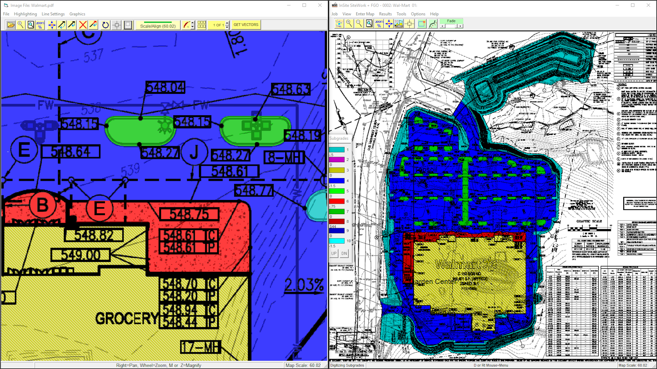Select subgrade 1 teal color swatch
Image resolution: width=657 pixels, height=369 pixels.
pos(337,150)
